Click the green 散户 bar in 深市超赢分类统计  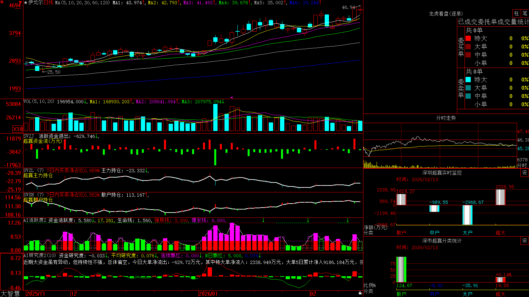click(401, 269)
